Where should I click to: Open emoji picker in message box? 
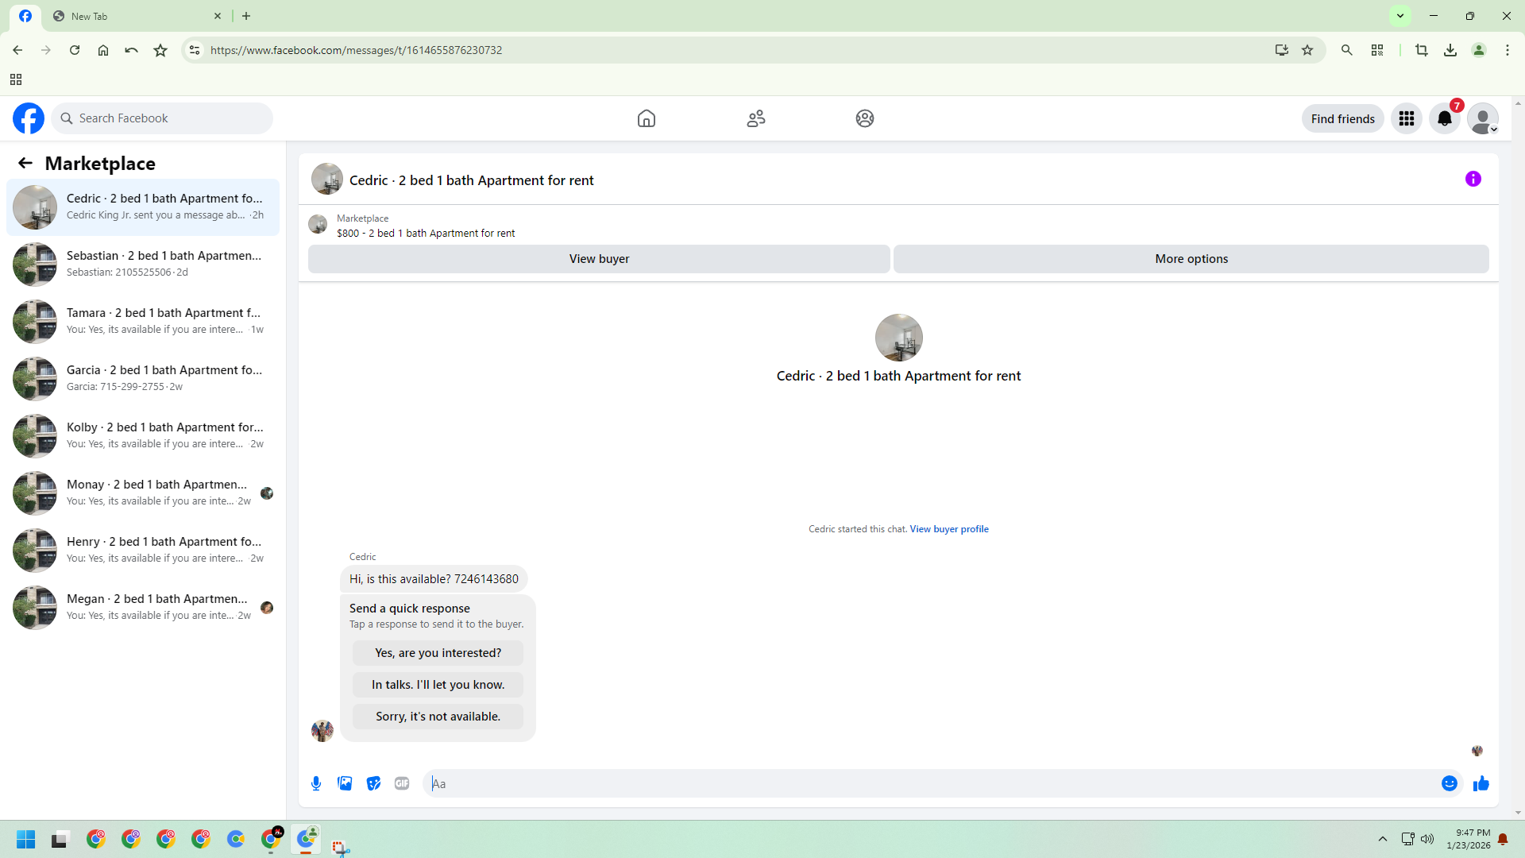click(x=1449, y=783)
